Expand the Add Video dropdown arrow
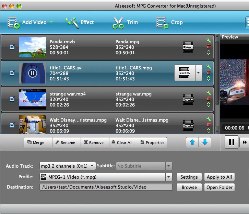 (51, 22)
